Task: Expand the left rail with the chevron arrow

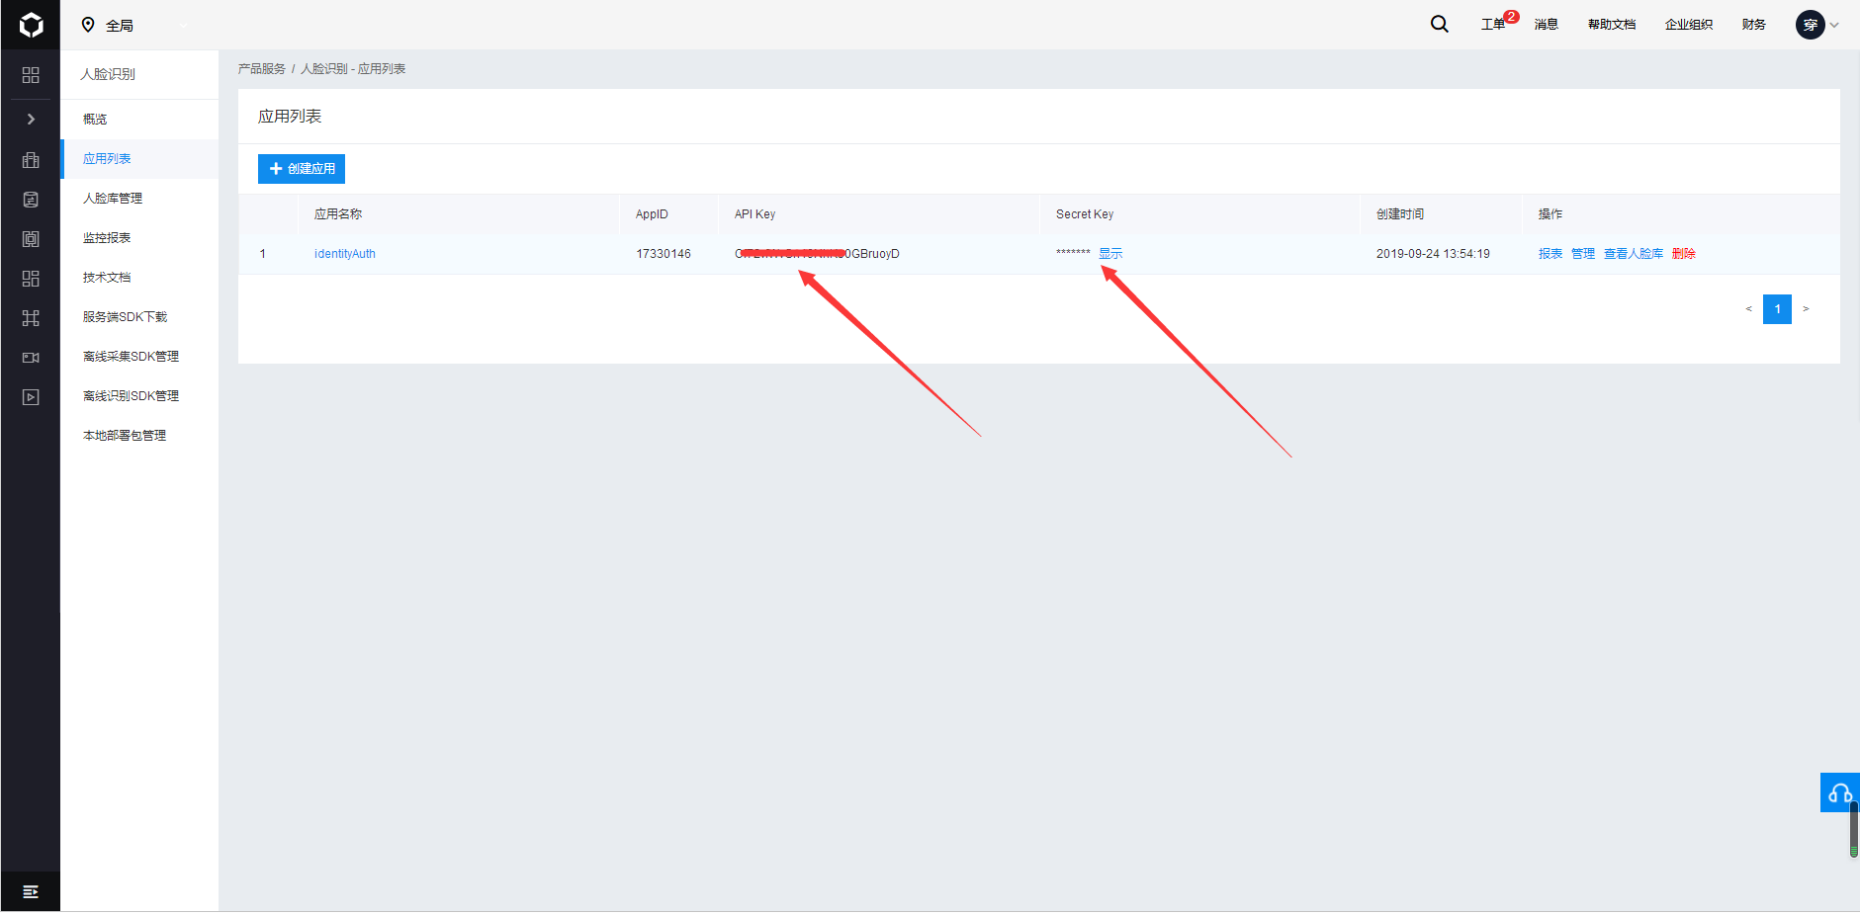Action: click(31, 119)
